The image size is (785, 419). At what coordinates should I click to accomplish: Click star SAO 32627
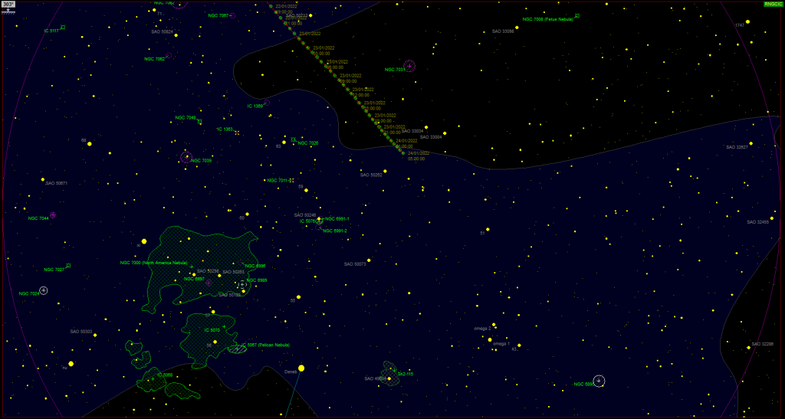(x=751, y=143)
